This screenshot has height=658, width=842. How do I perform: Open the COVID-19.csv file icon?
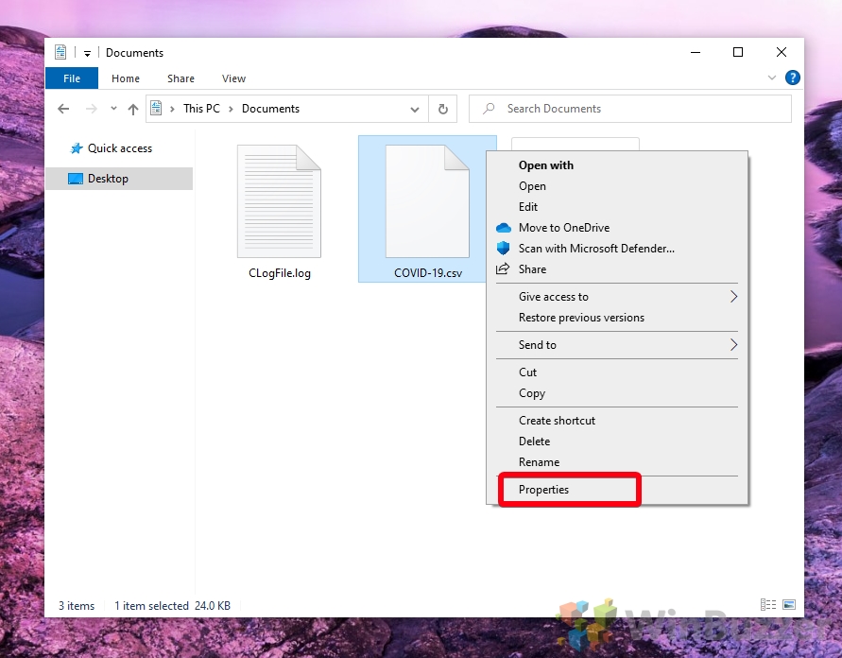pyautogui.click(x=426, y=200)
